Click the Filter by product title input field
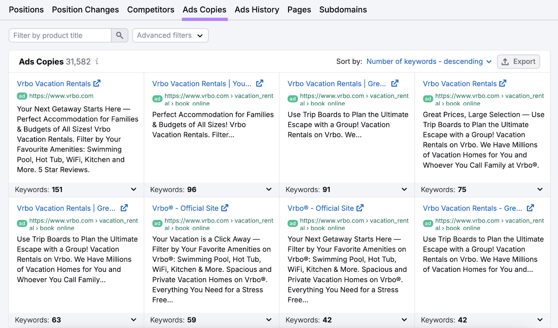Image resolution: width=558 pixels, height=328 pixels. pos(59,35)
